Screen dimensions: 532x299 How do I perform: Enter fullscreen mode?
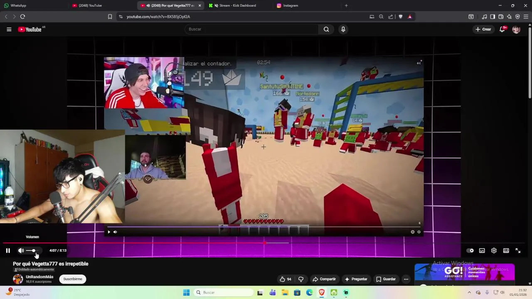518,250
